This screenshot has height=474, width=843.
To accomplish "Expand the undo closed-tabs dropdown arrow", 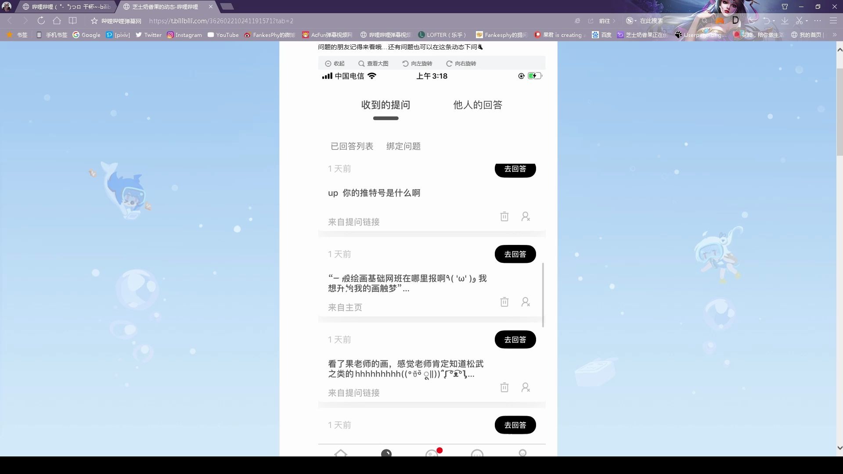I will coord(774,21).
